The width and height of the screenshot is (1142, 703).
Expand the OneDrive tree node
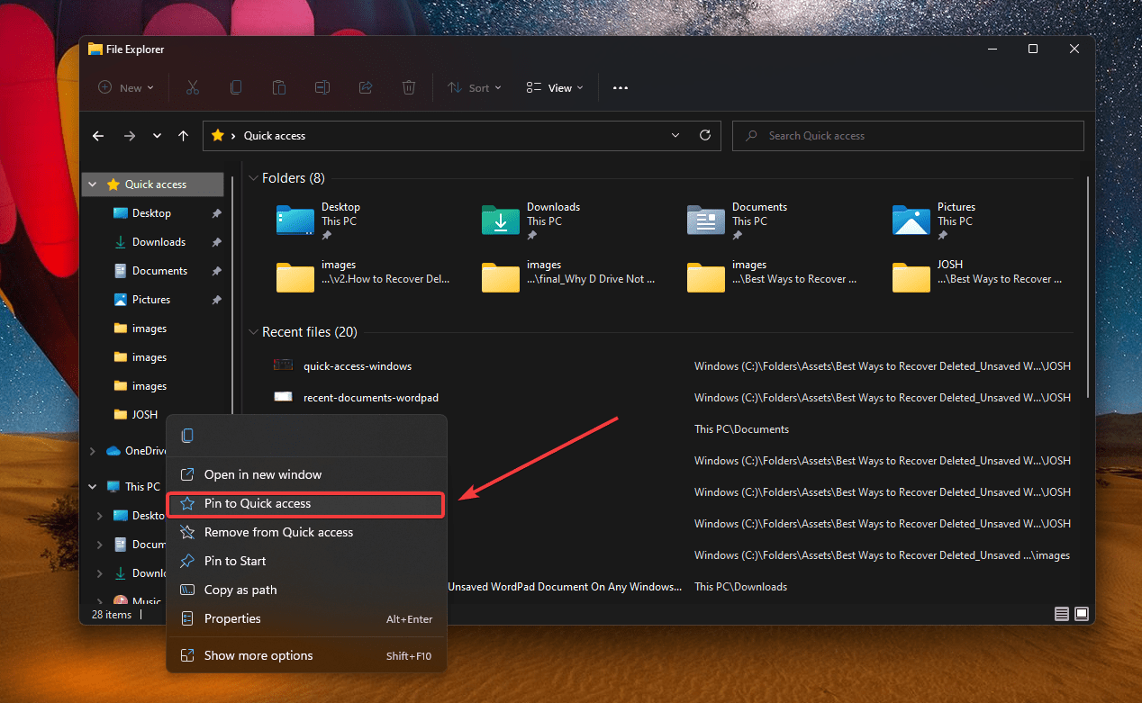93,451
